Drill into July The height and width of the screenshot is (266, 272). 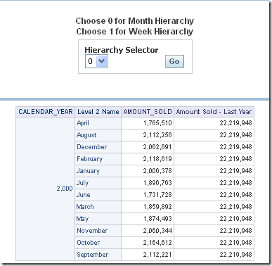(x=82, y=183)
